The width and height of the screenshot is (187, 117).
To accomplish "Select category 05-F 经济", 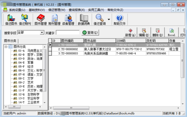I will point(26,67).
